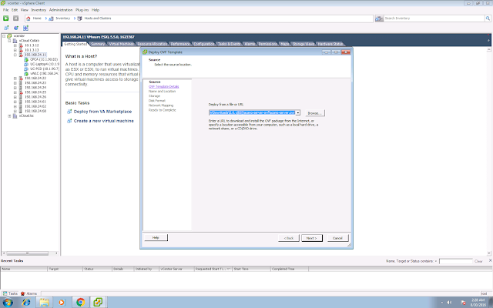Select the vCloud Collab datacenter node
Viewport: 493px width, 308px height.
coord(29,41)
